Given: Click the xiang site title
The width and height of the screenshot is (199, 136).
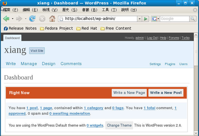Looking at the screenshot, I should click(x=15, y=50).
